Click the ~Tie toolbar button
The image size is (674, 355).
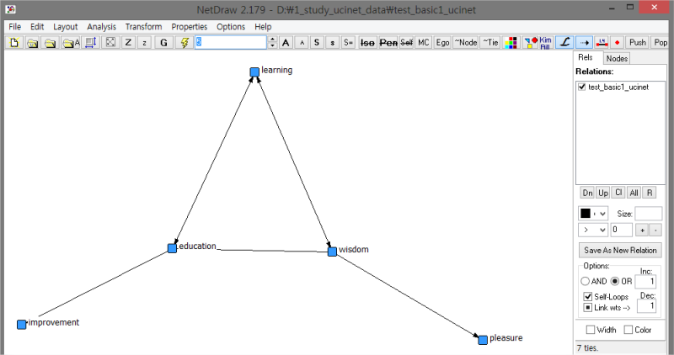tap(490, 43)
